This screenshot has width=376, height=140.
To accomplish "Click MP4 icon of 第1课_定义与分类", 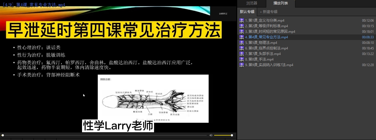I will [x=242, y=21].
